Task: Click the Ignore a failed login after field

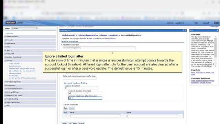Action: pyautogui.click(x=85, y=98)
